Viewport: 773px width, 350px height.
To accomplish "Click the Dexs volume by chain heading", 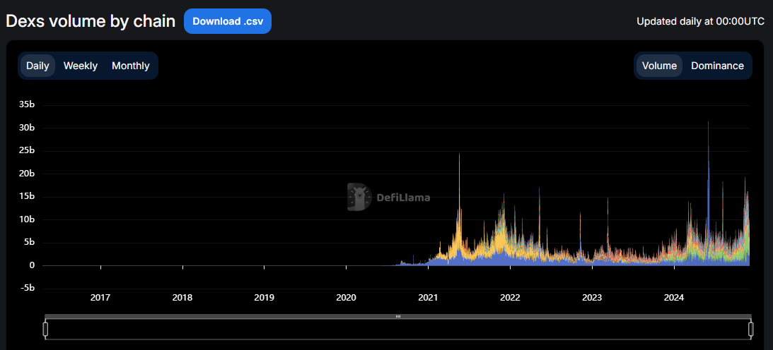I will [x=91, y=21].
